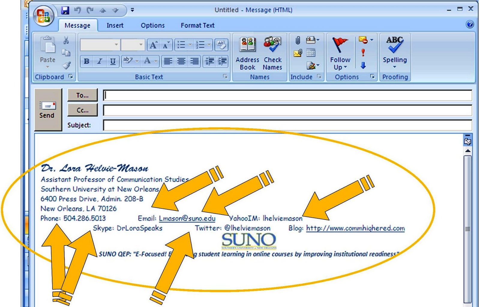Go to Next Item with down arrow icon
Viewport: 480px width, 307px height.
[x=115, y=11]
